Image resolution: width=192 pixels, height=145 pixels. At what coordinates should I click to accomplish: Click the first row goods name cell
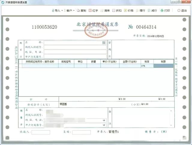point(40,66)
